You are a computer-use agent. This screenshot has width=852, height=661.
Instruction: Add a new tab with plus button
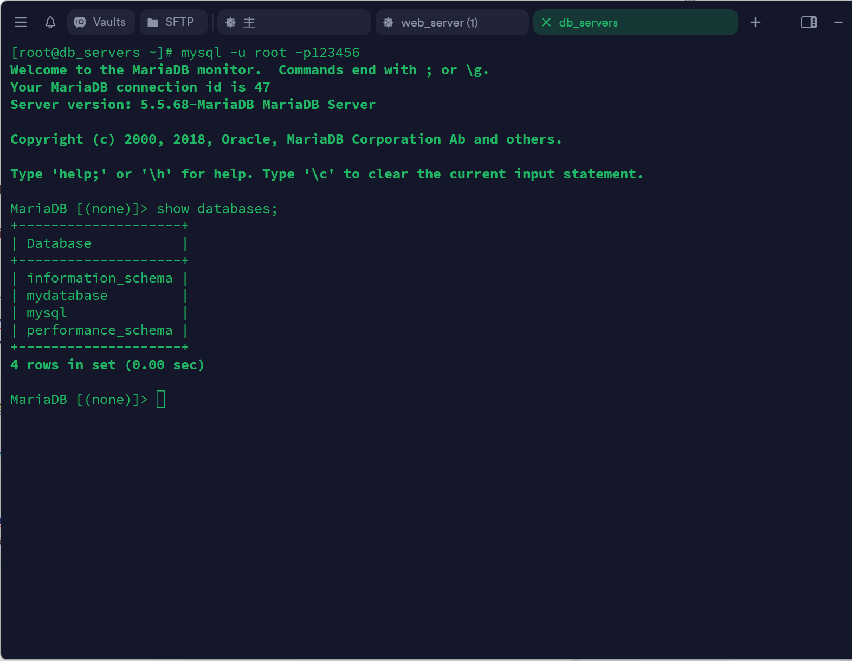click(x=756, y=22)
